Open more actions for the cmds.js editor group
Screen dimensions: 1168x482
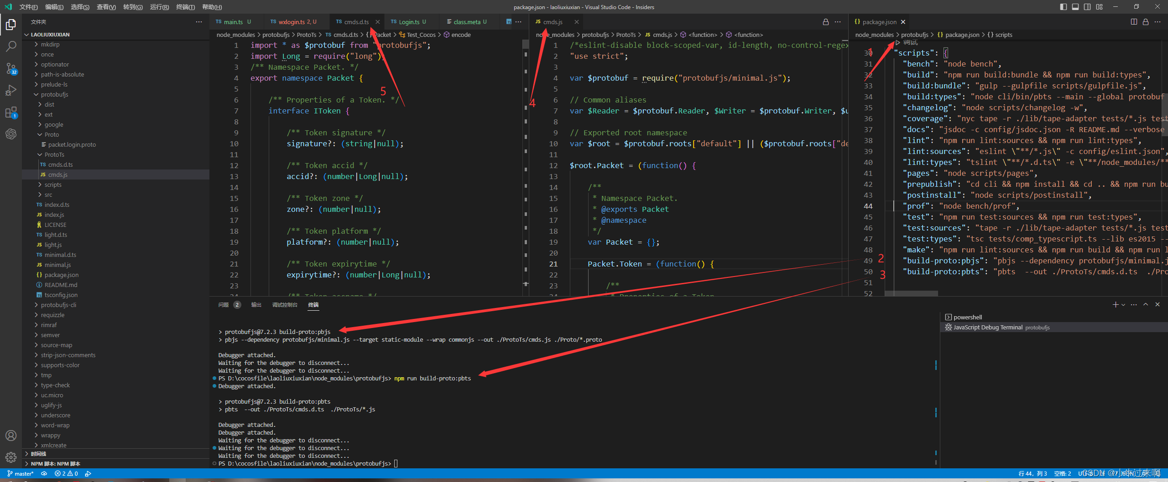[838, 22]
